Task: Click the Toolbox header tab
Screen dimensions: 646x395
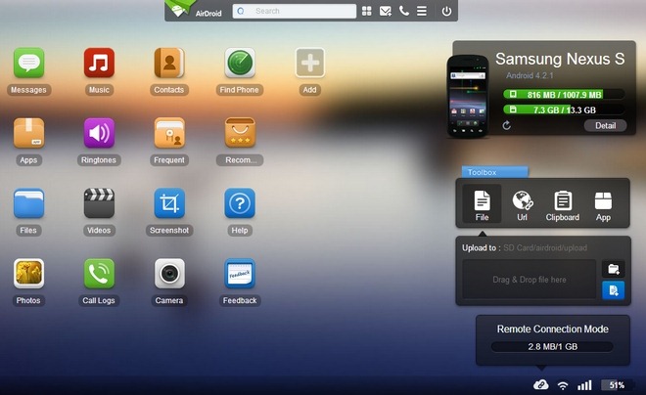Action: pos(495,172)
